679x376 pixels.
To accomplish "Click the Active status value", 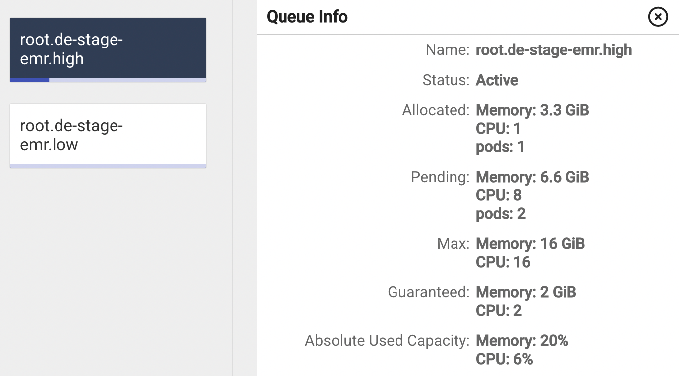I will tap(497, 80).
